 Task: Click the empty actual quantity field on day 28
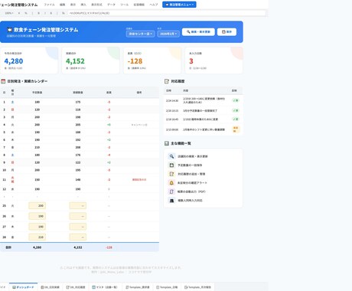coord(78,237)
